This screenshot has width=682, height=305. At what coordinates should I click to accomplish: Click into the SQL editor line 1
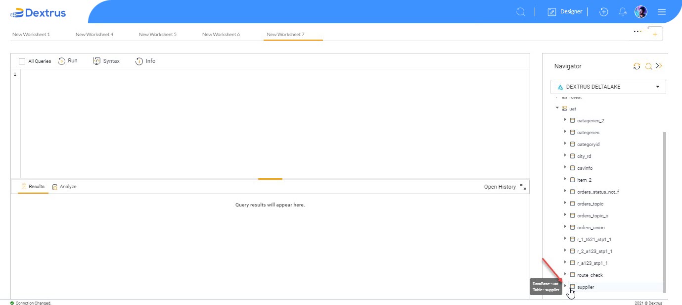[x=275, y=74]
